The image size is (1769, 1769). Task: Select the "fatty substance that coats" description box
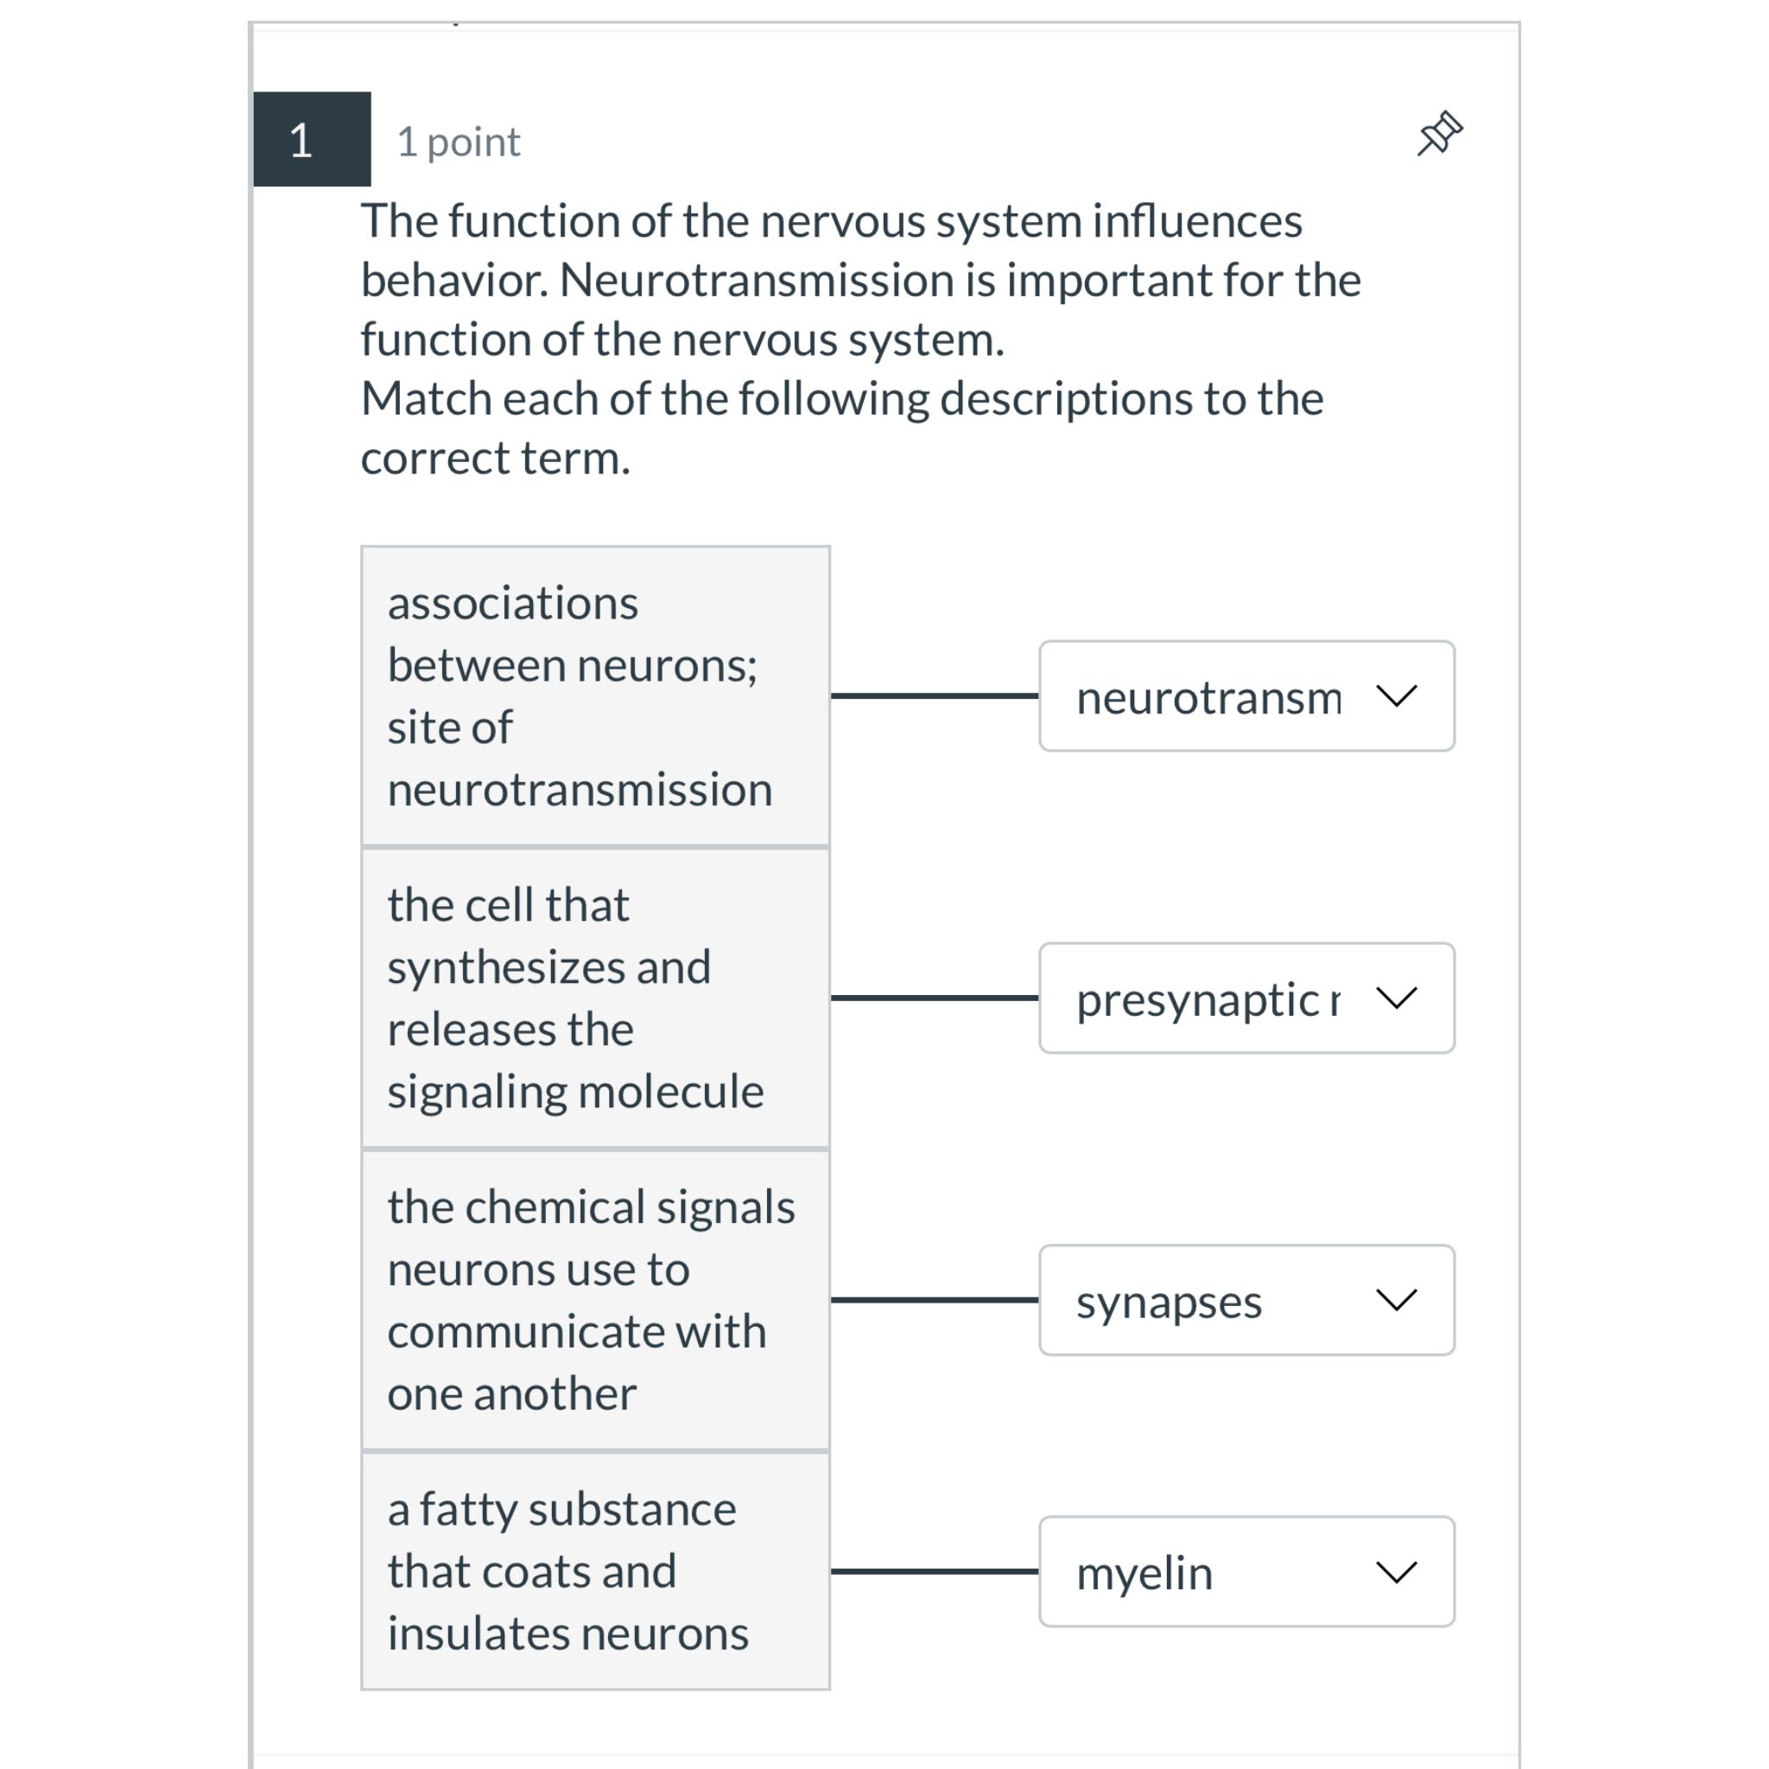pos(595,1571)
